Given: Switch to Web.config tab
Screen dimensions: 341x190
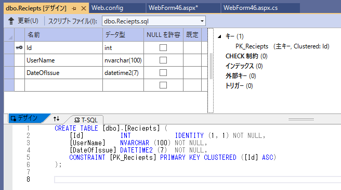Looking at the screenshot, I should 118,8.
